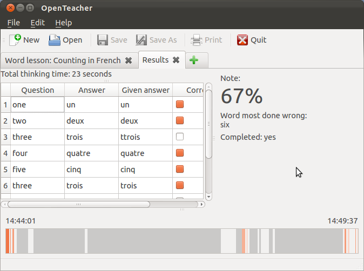The width and height of the screenshot is (364, 271).
Task: Click the New lesson toolbar icon
Action: [x=15, y=39]
